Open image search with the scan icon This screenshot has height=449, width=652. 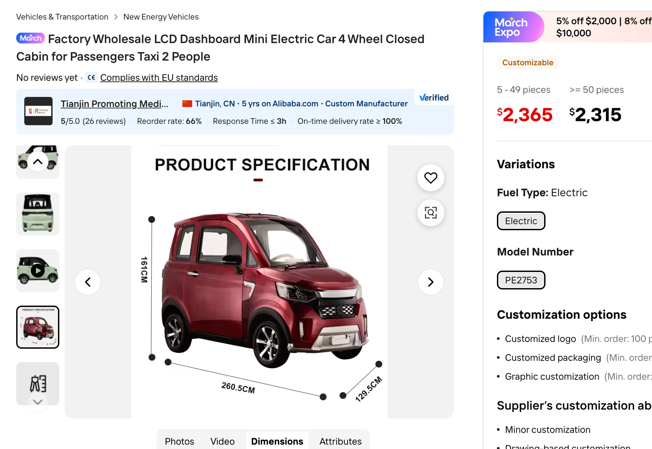(x=431, y=213)
